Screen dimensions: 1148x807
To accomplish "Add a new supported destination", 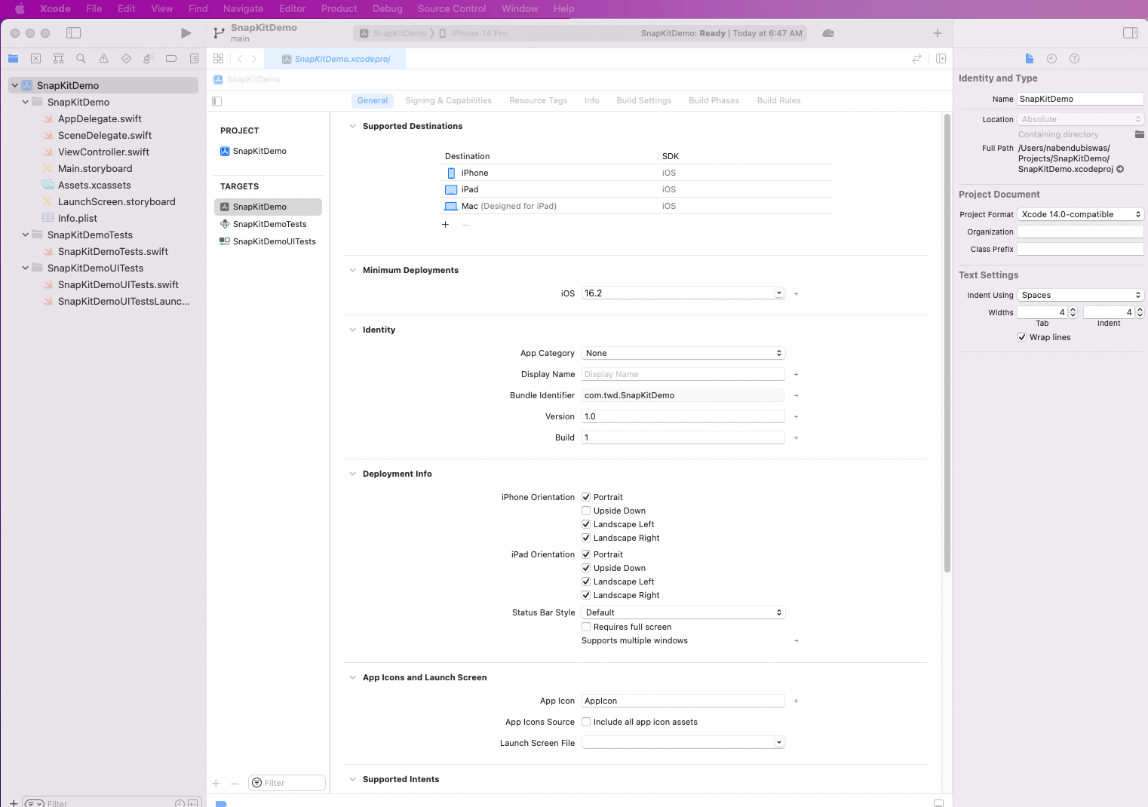I will 445,225.
